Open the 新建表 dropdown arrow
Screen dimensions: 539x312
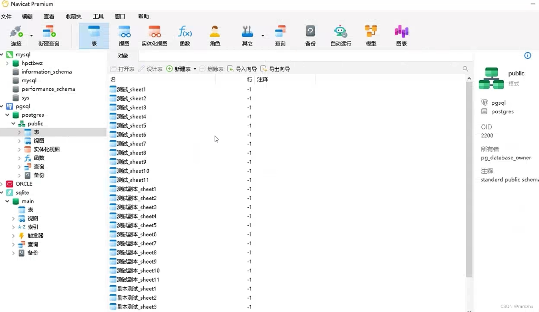point(195,69)
